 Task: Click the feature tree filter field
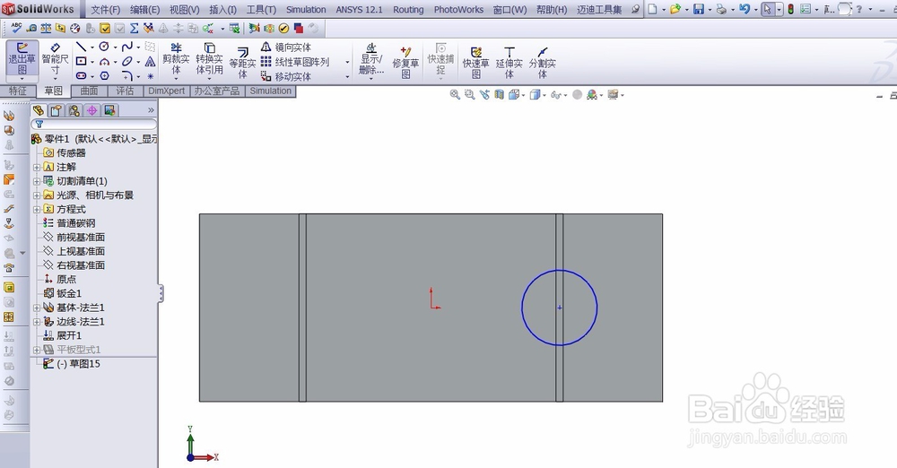pyautogui.click(x=94, y=124)
